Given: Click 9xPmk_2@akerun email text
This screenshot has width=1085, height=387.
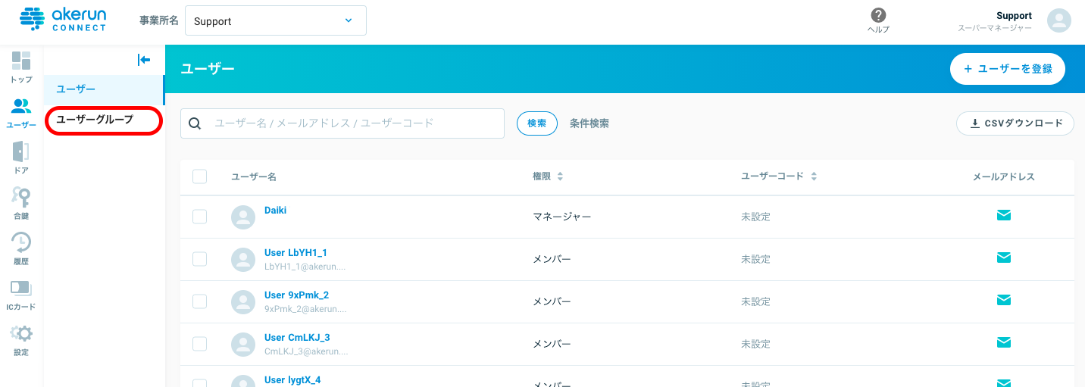Looking at the screenshot, I should pos(305,309).
